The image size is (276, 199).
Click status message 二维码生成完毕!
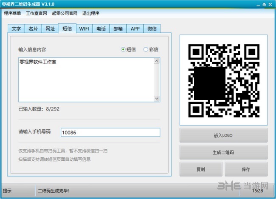54,191
